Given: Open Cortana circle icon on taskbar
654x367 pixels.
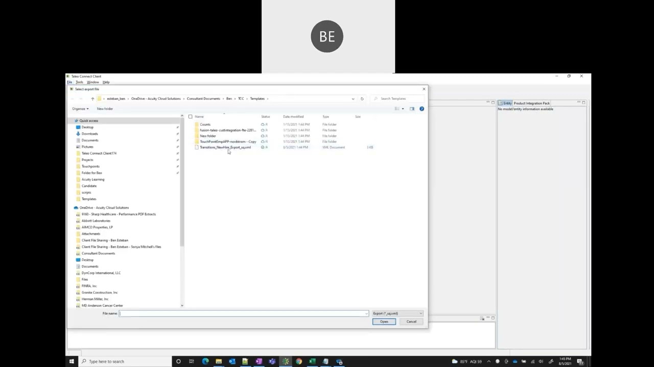Looking at the screenshot, I should pyautogui.click(x=178, y=361).
